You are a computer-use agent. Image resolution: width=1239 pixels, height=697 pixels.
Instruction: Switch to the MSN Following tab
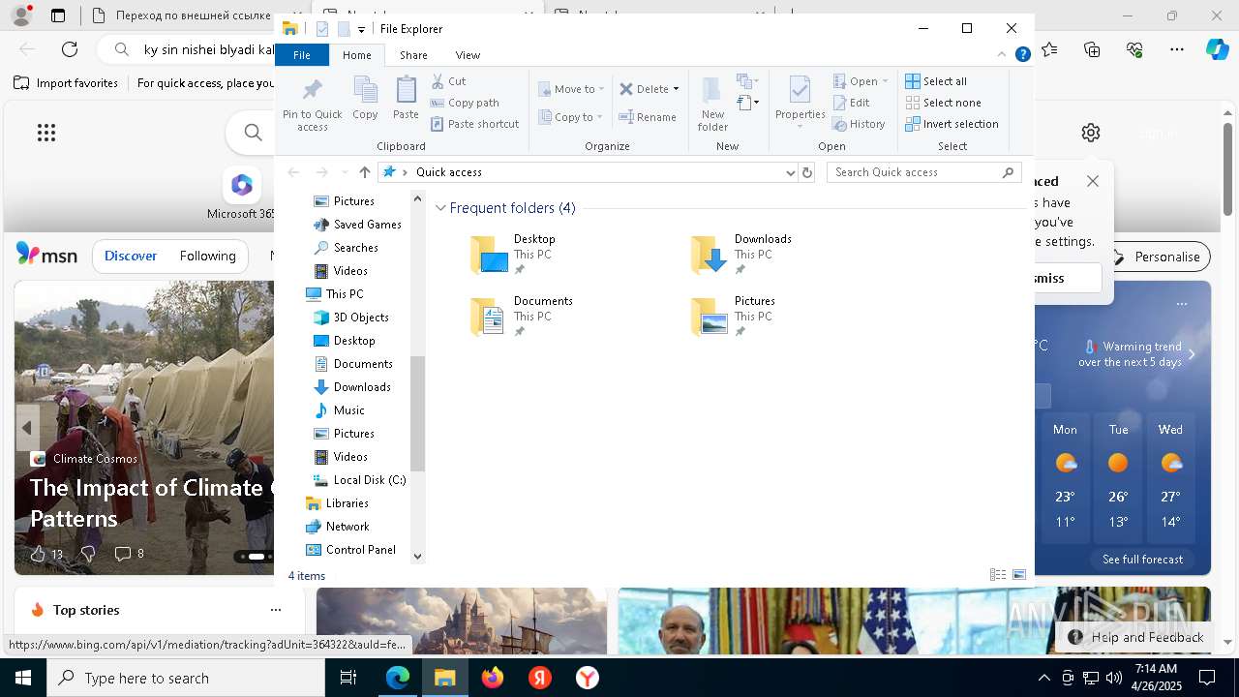207,256
